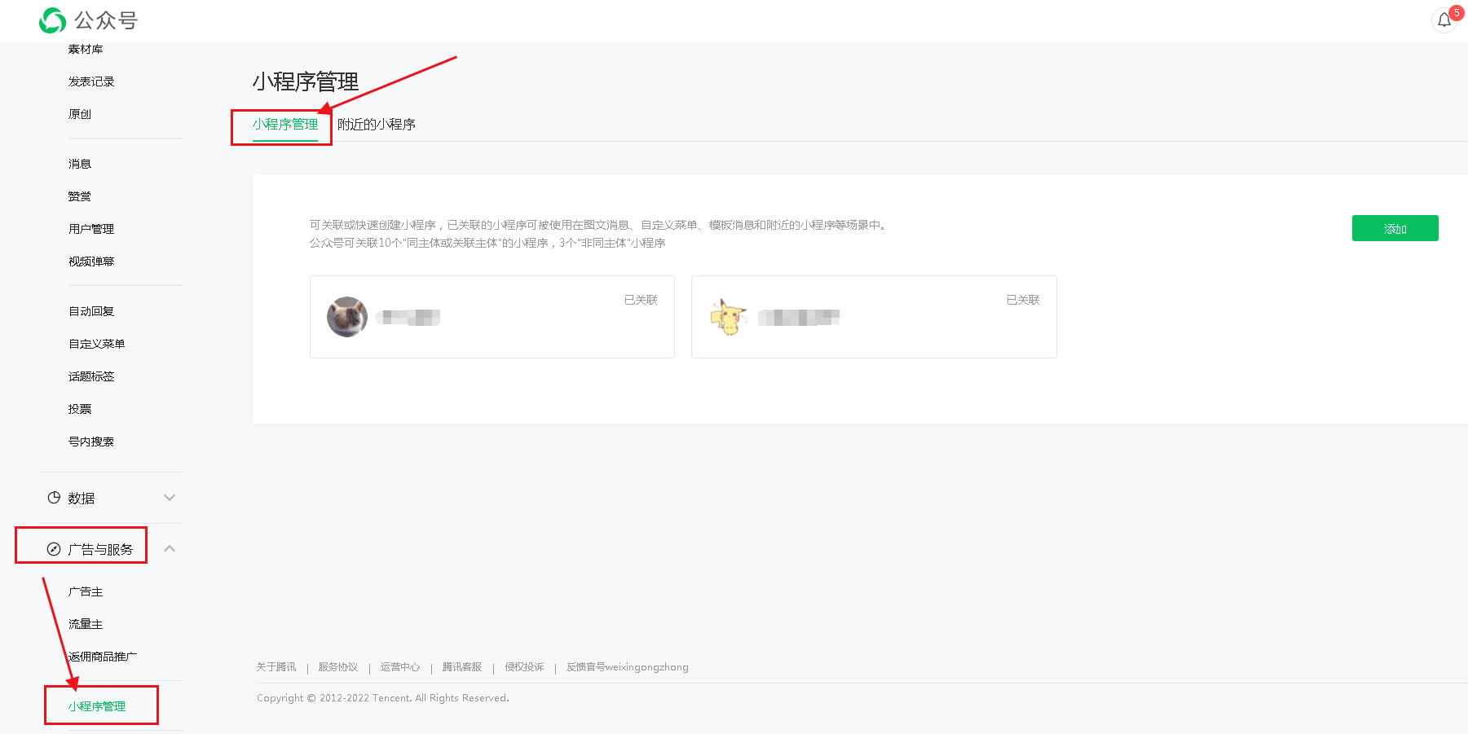
Task: Open the notification bell
Action: click(x=1444, y=20)
